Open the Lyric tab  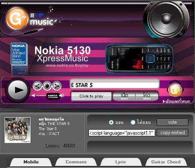click(121, 162)
